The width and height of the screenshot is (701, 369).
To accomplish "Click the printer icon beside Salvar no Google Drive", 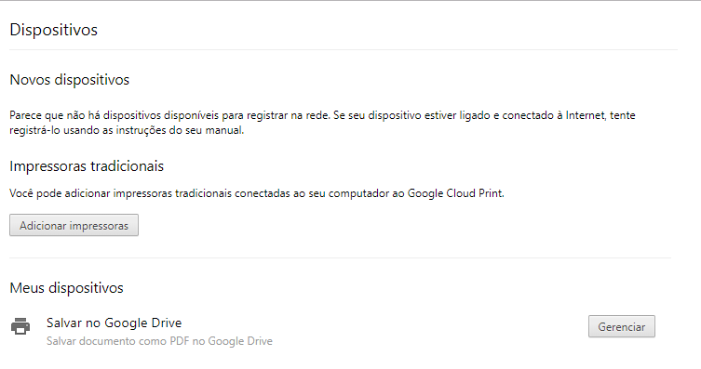I will pos(20,326).
